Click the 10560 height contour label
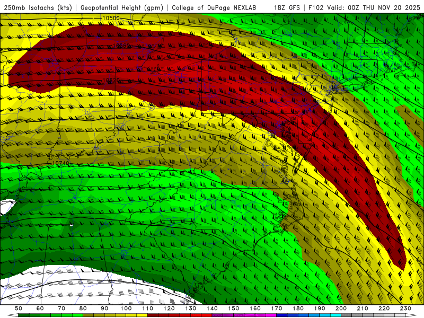The width and height of the screenshot is (424, 318). pyautogui.click(x=121, y=46)
